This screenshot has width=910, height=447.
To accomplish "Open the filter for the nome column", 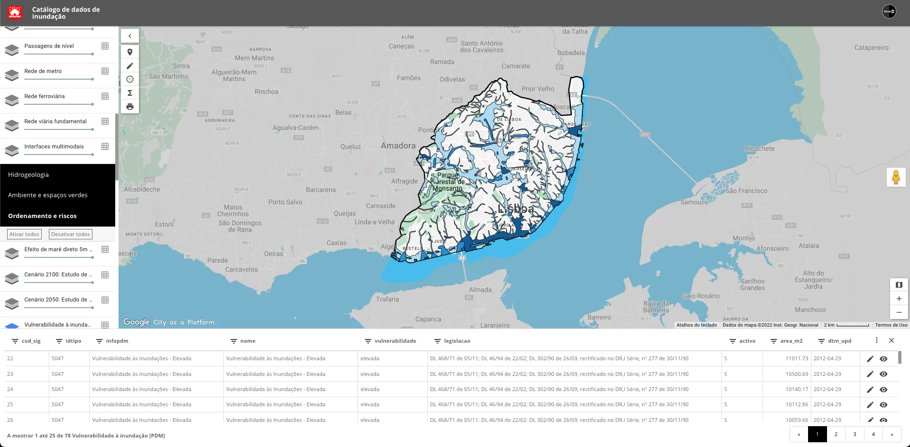I will (233, 340).
